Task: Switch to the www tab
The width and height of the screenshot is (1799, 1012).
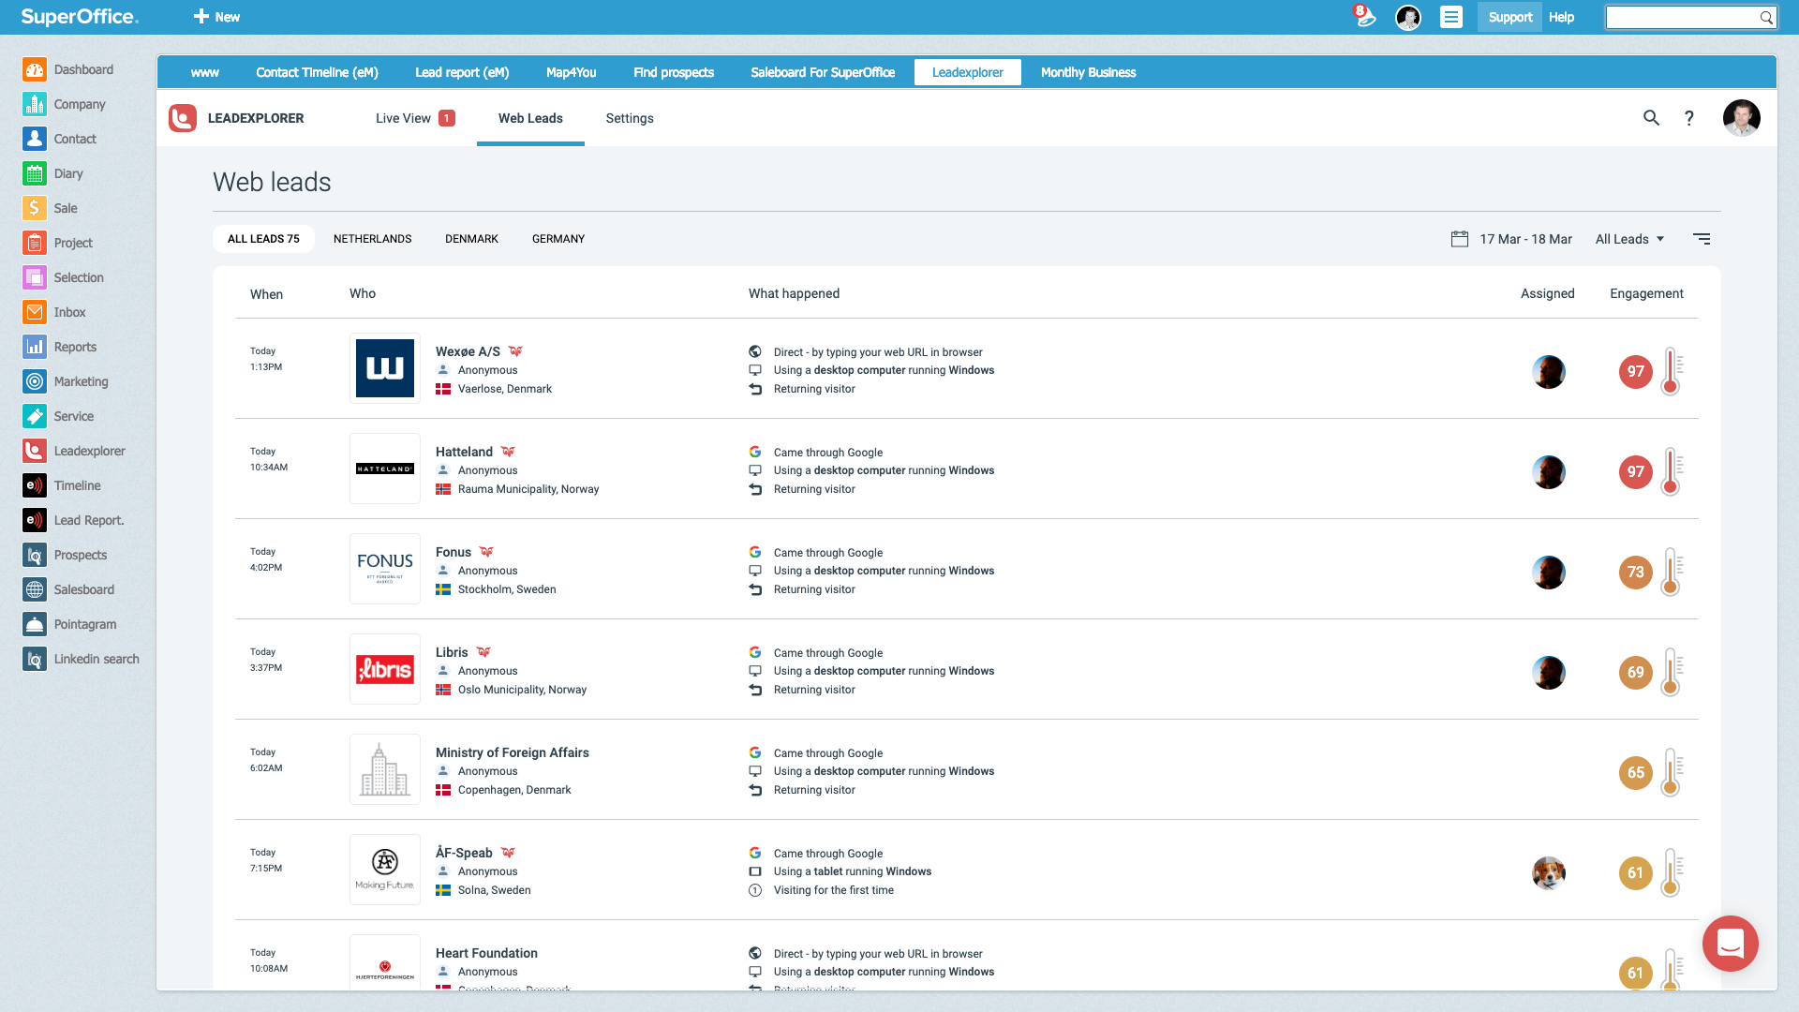Action: (x=204, y=72)
